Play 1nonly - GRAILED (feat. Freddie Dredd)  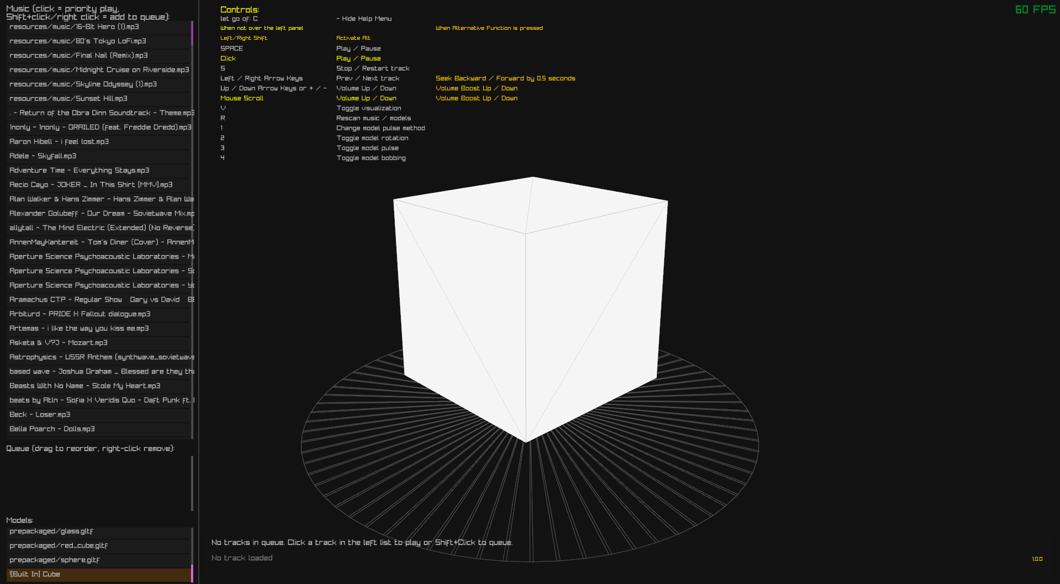tap(98, 128)
